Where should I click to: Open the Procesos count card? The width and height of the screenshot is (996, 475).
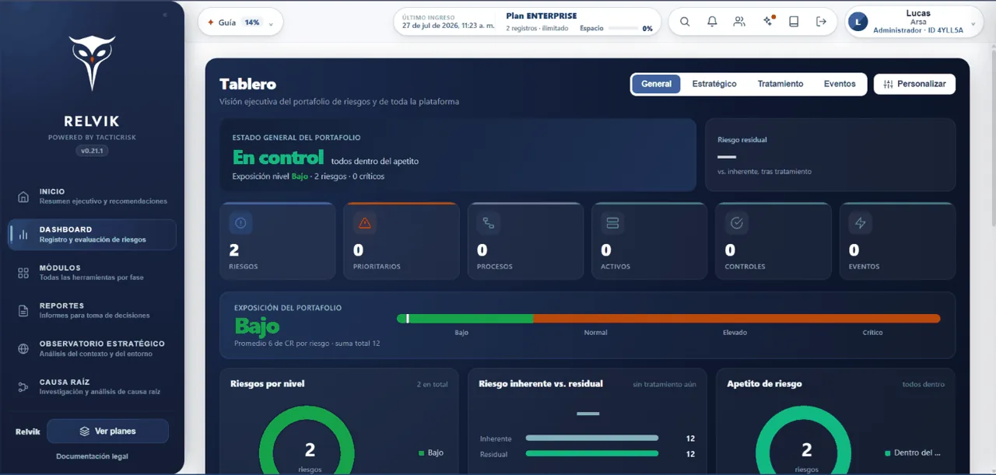[525, 241]
